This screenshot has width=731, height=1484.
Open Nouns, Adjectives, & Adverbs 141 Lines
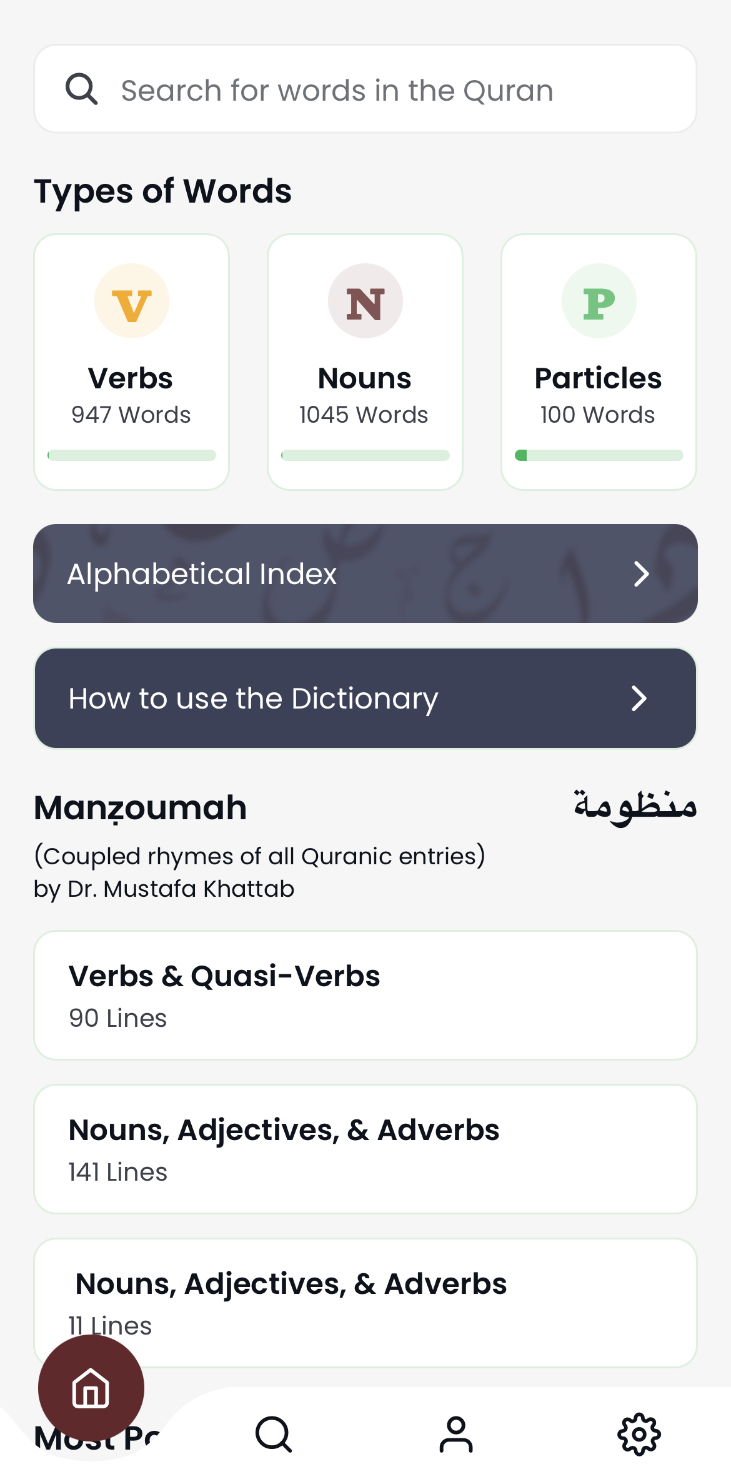click(x=365, y=1149)
